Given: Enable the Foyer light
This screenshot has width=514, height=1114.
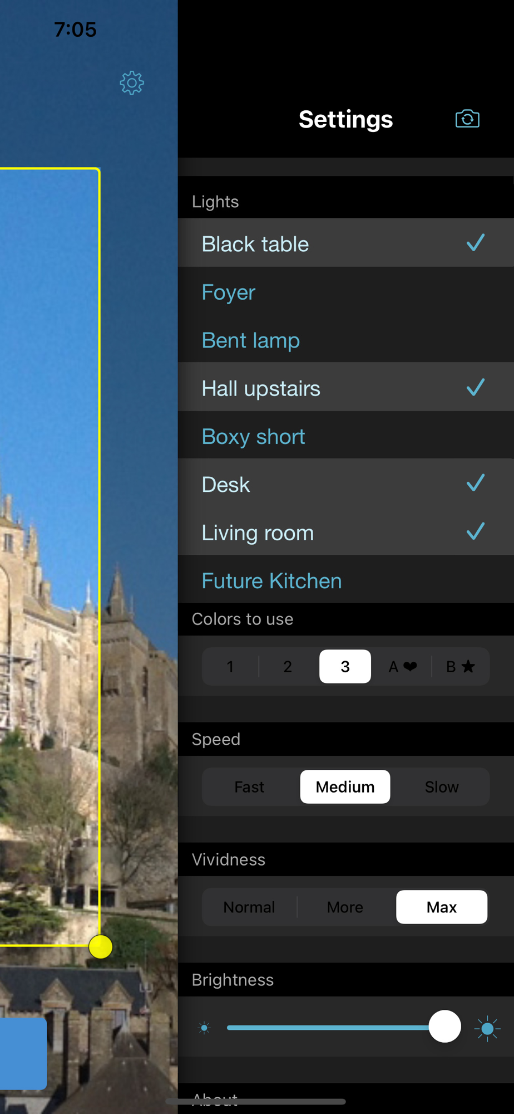Looking at the screenshot, I should (x=346, y=291).
